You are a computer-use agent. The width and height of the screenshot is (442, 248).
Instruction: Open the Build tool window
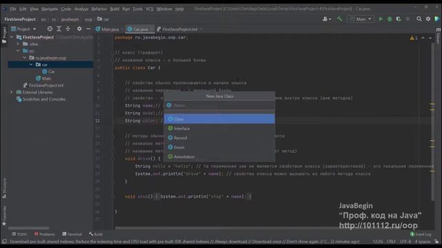[x=96, y=234]
